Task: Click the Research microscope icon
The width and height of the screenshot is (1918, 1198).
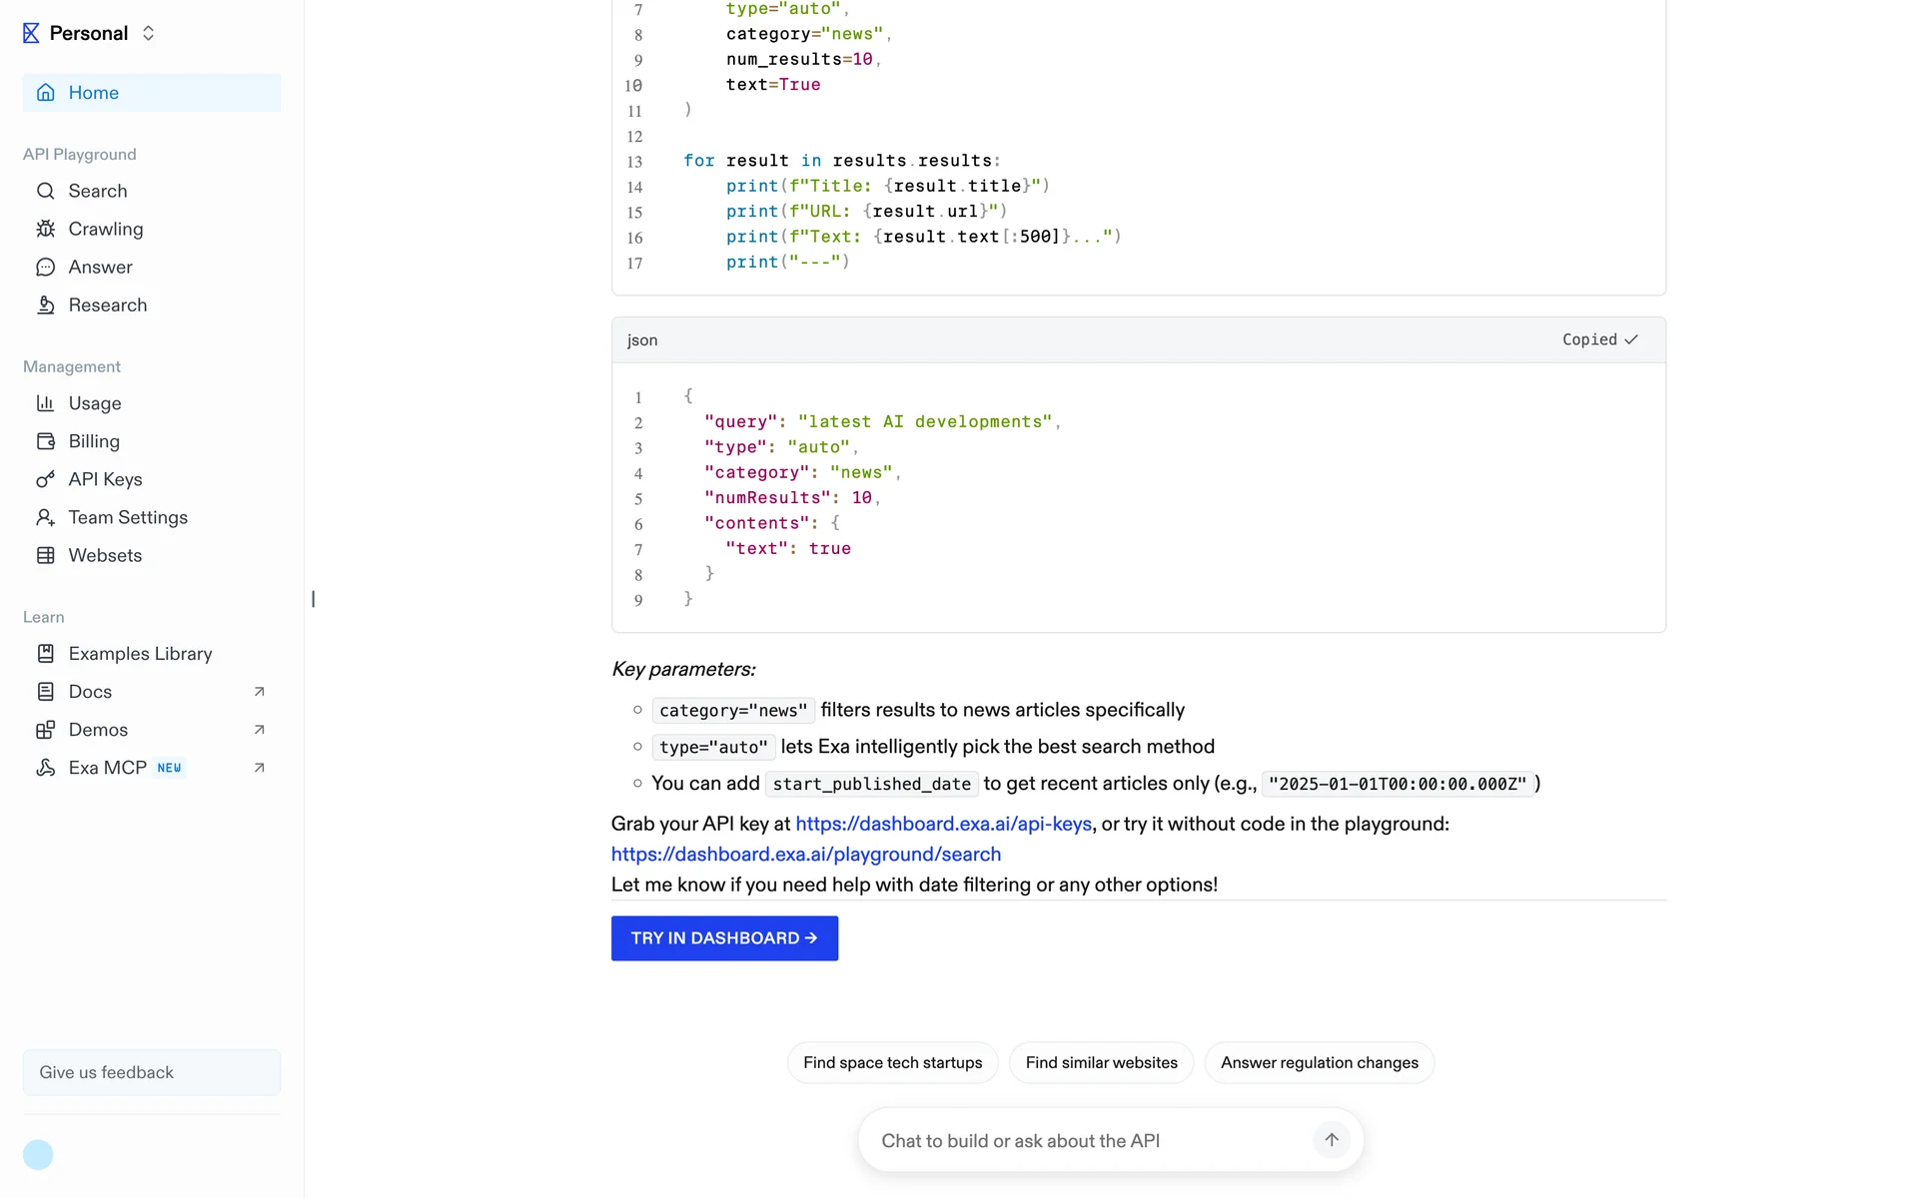Action: coord(46,304)
